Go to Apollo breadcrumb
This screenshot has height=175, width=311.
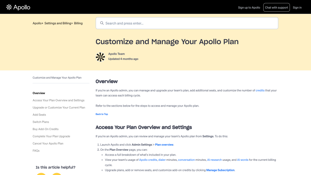point(37,23)
